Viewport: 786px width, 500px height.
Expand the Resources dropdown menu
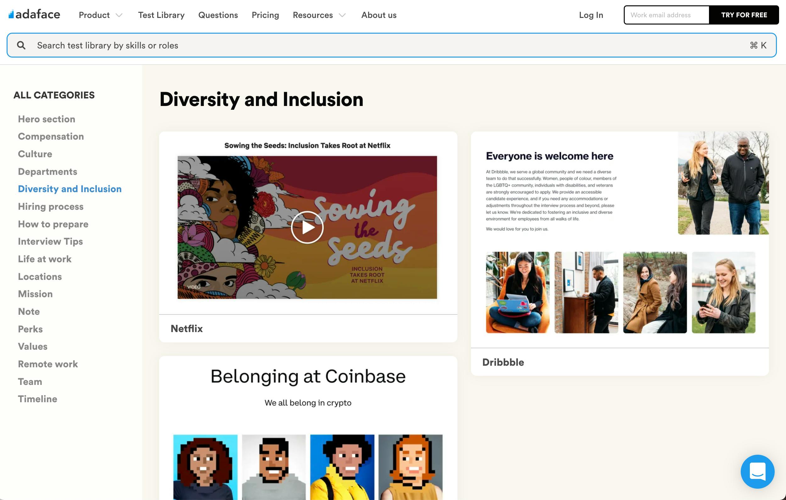click(319, 15)
